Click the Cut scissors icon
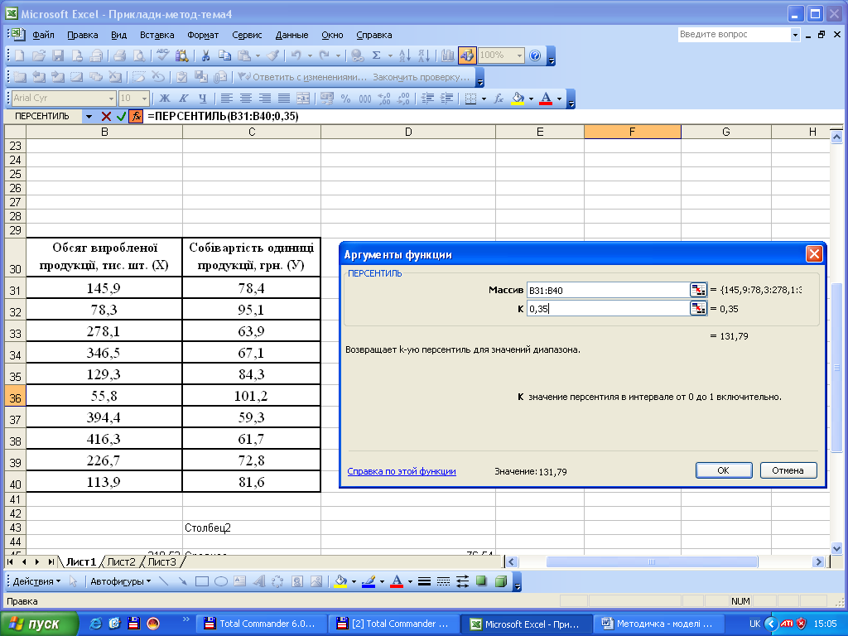848x636 pixels. tap(205, 55)
